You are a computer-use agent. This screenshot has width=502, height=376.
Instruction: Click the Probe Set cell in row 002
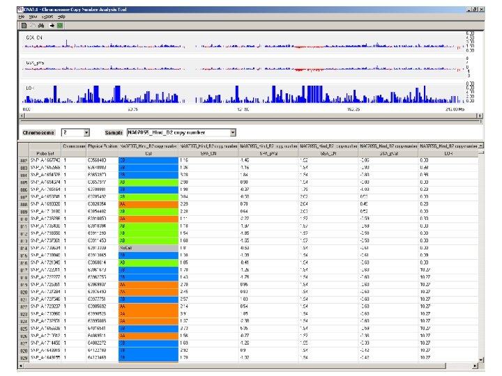pyautogui.click(x=45, y=161)
